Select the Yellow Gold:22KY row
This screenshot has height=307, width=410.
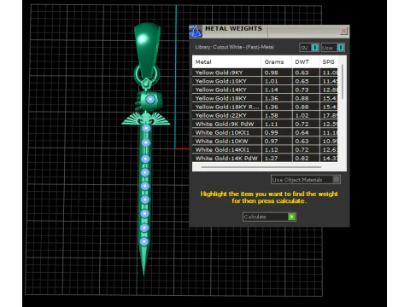coord(265,115)
